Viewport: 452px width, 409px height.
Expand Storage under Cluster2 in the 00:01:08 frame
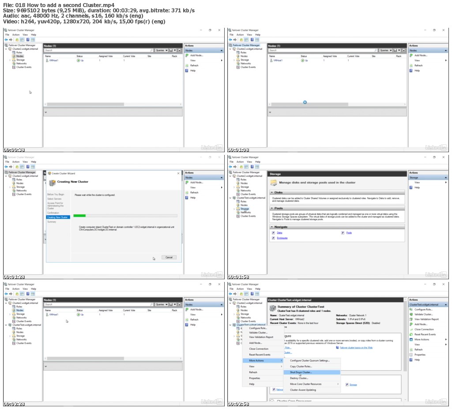234,60
